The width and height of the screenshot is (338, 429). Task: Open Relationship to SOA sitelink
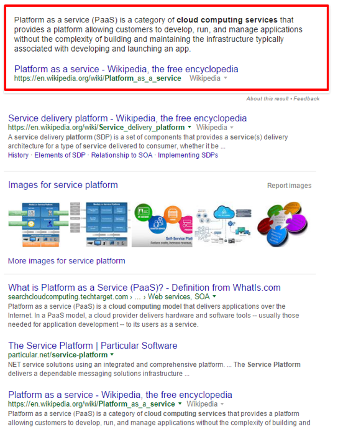pyautogui.click(x=122, y=155)
